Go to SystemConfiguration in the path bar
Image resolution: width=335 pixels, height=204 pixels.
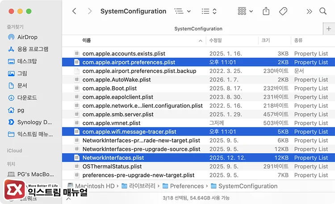244,186
